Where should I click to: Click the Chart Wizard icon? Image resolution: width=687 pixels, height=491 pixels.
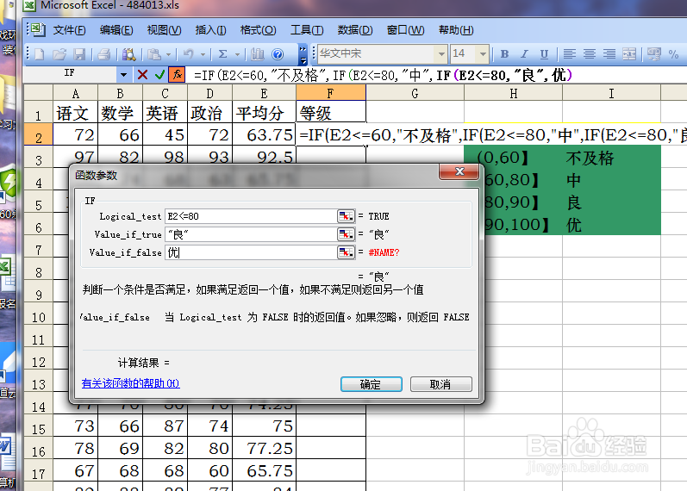pyautogui.click(x=258, y=54)
